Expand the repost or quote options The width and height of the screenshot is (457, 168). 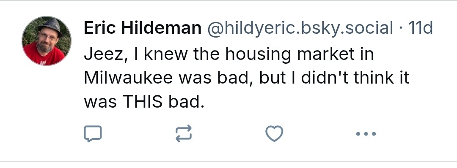[184, 134]
